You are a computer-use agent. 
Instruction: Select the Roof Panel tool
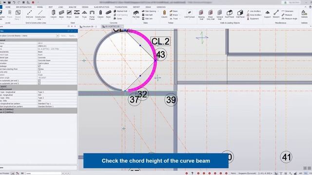(230, 14)
